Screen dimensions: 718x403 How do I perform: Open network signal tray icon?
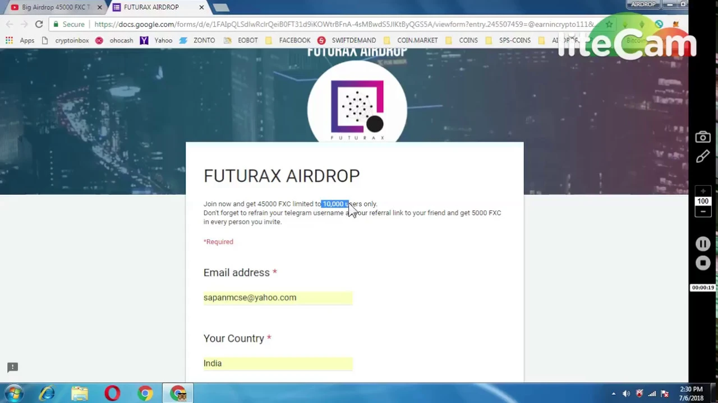coord(652,393)
